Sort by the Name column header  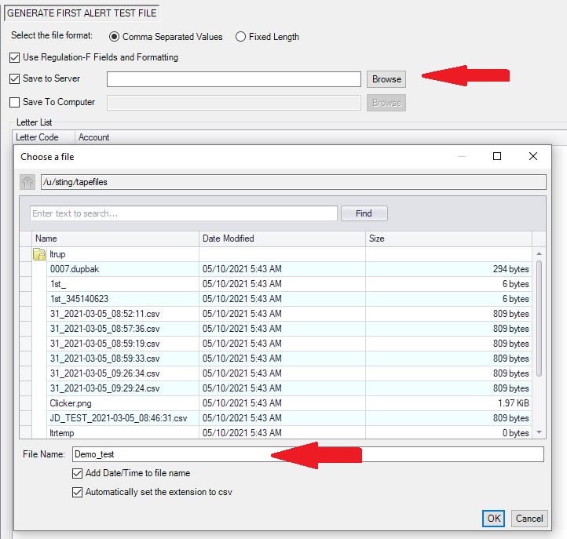[x=115, y=239]
